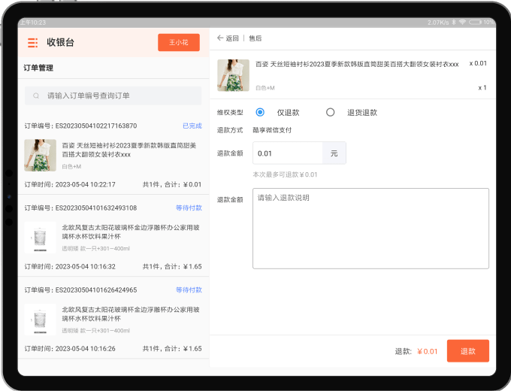Image resolution: width=511 pixels, height=391 pixels.
Task: Click 等待付款 status on order ending 493108
Action: click(189, 208)
